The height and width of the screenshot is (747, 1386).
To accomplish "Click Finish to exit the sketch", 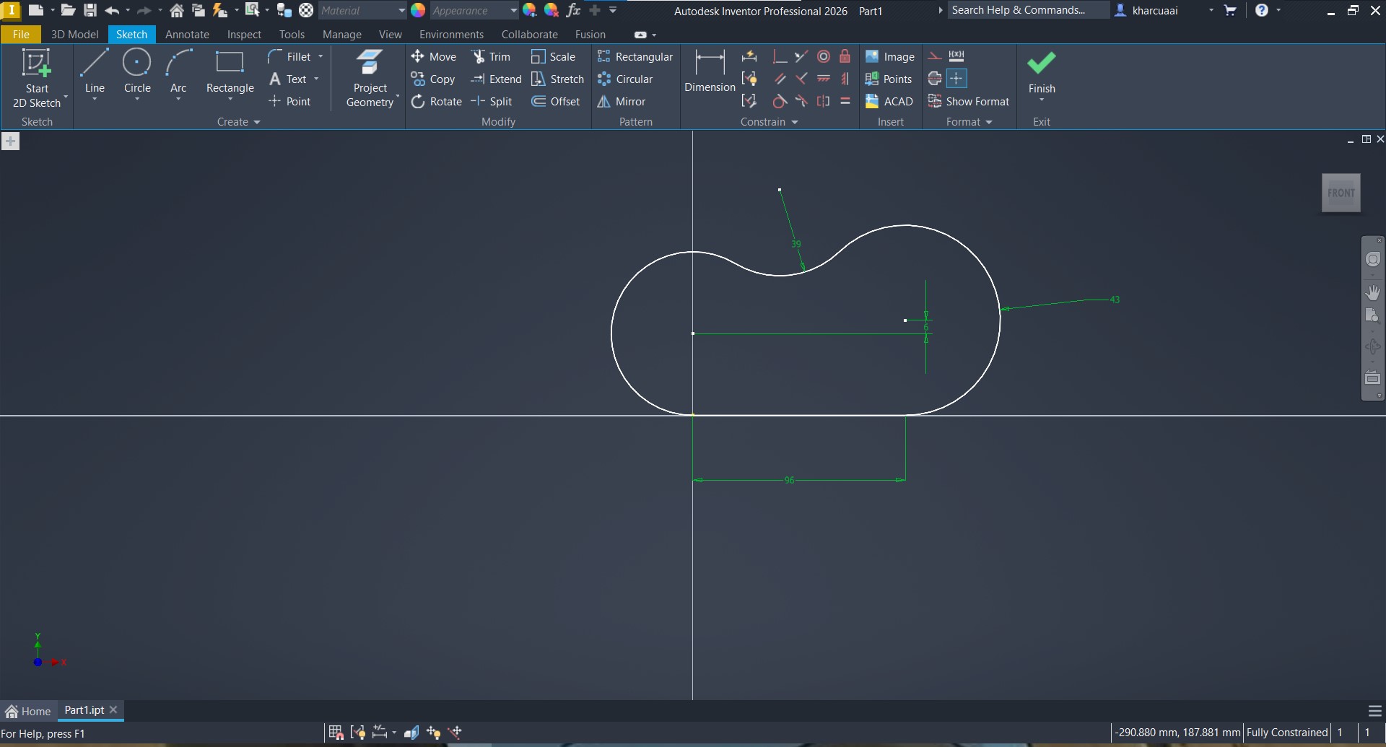I will coord(1041,72).
